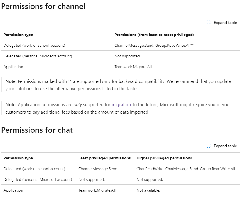This screenshot has height=198, width=242.
Task: Click 'Delegated (personal Microsoft account)' in chat table
Action: click(38, 180)
